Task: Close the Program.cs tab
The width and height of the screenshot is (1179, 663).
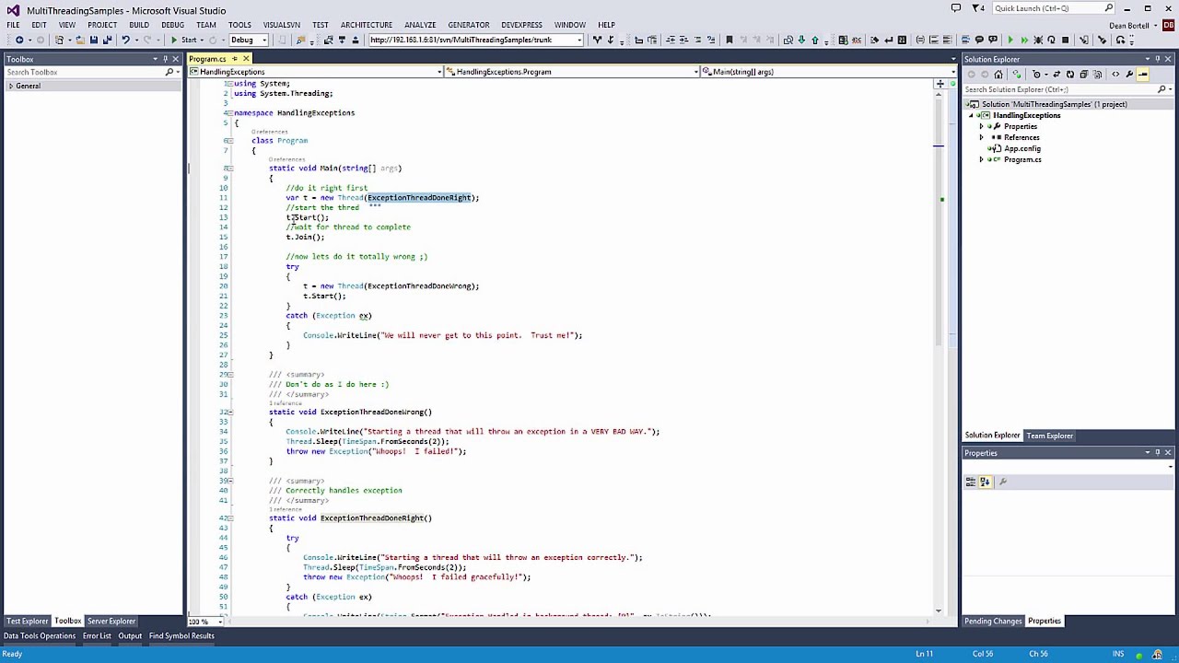Action: pos(246,59)
